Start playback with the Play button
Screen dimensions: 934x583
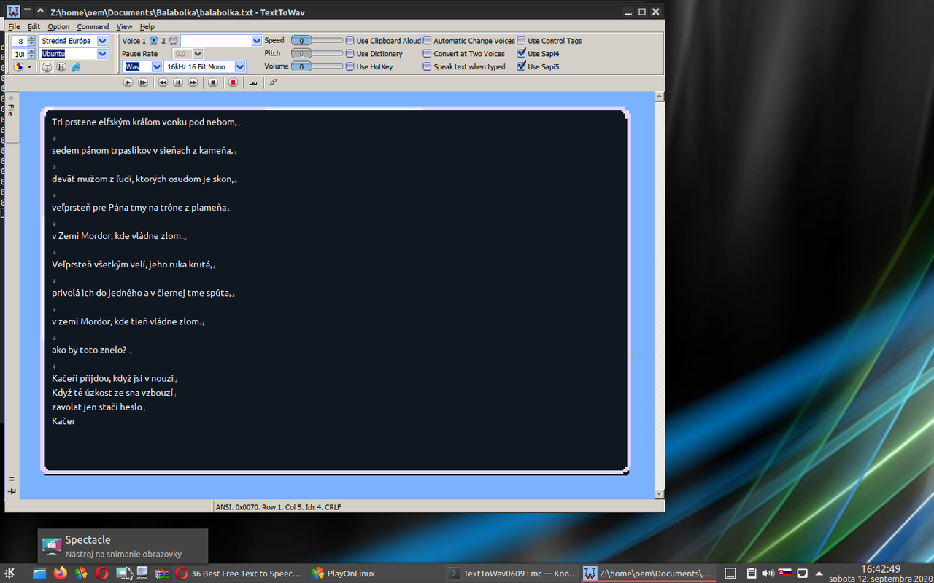click(x=128, y=83)
